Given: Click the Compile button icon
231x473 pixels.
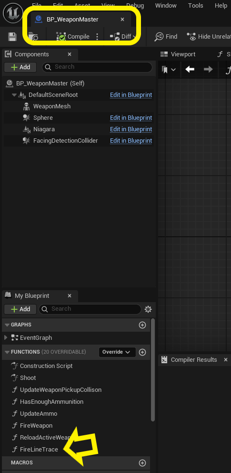Looking at the screenshot, I should pyautogui.click(x=61, y=37).
